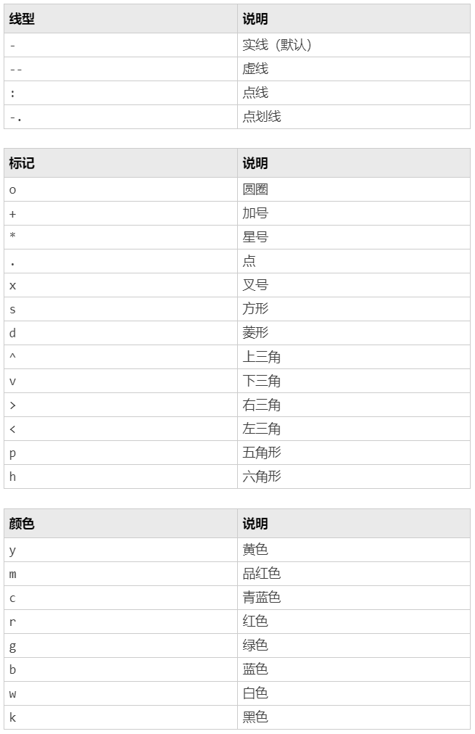
Task: Click the 标记 table header
Action: pyautogui.click(x=120, y=163)
